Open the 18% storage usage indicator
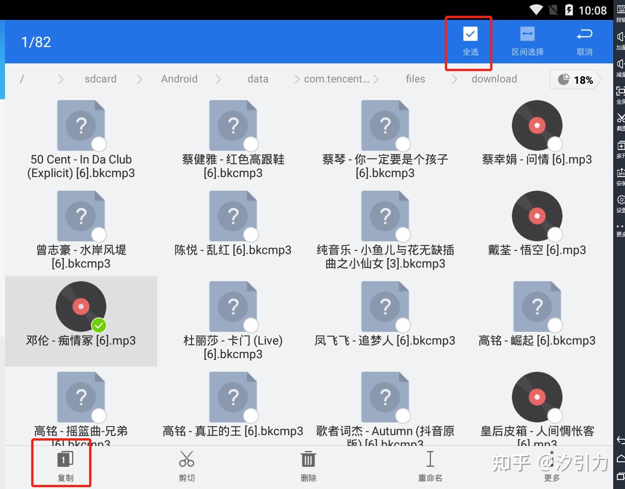 coord(575,80)
